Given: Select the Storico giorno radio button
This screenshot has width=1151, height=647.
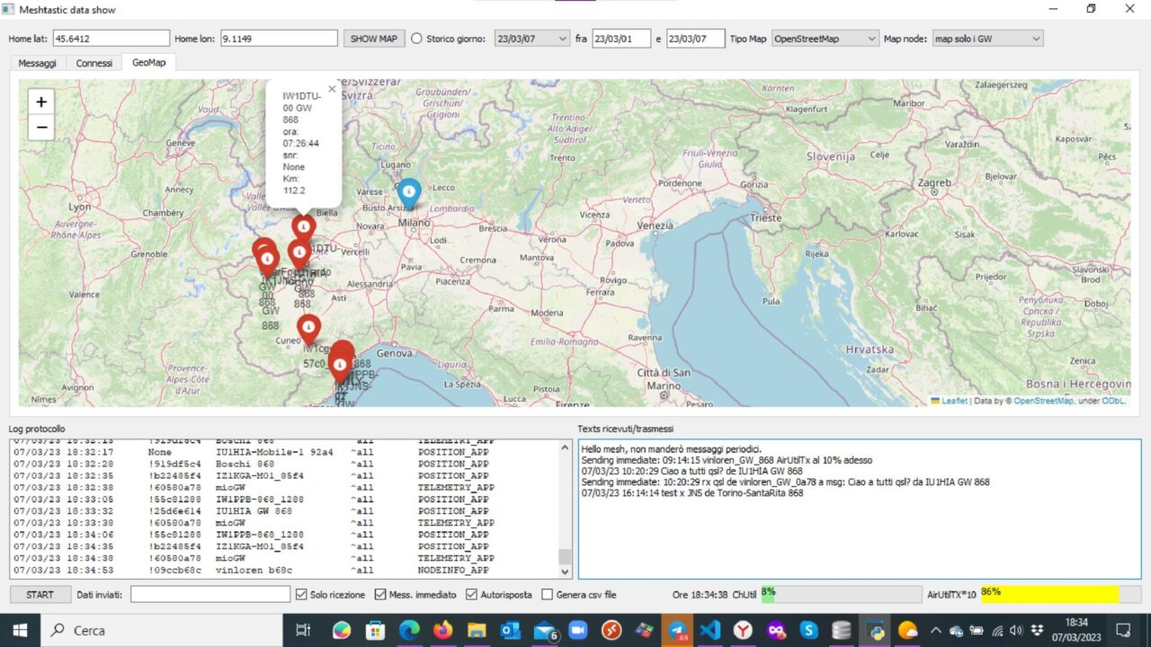Looking at the screenshot, I should (x=416, y=39).
